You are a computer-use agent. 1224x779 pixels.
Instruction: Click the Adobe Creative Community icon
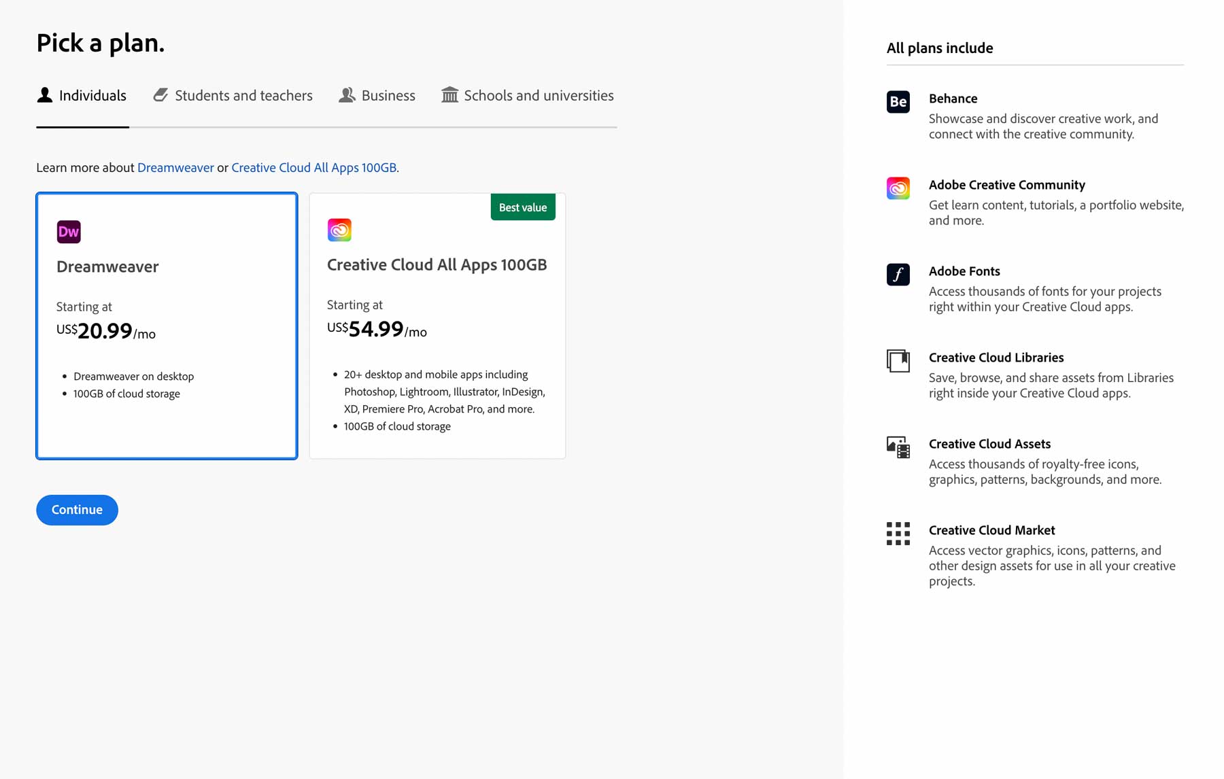coord(898,188)
